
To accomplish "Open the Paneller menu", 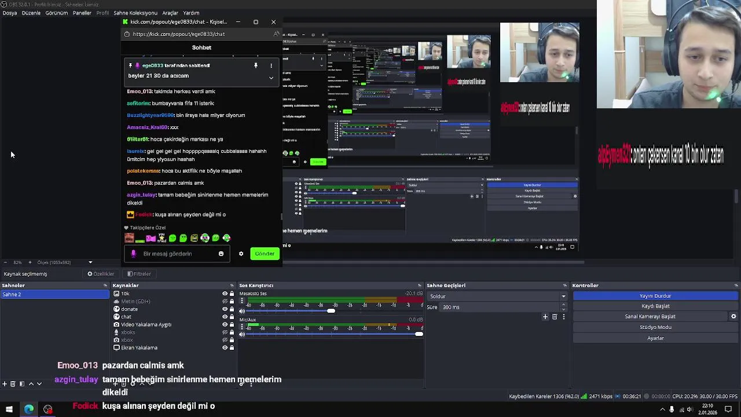I will pos(82,13).
